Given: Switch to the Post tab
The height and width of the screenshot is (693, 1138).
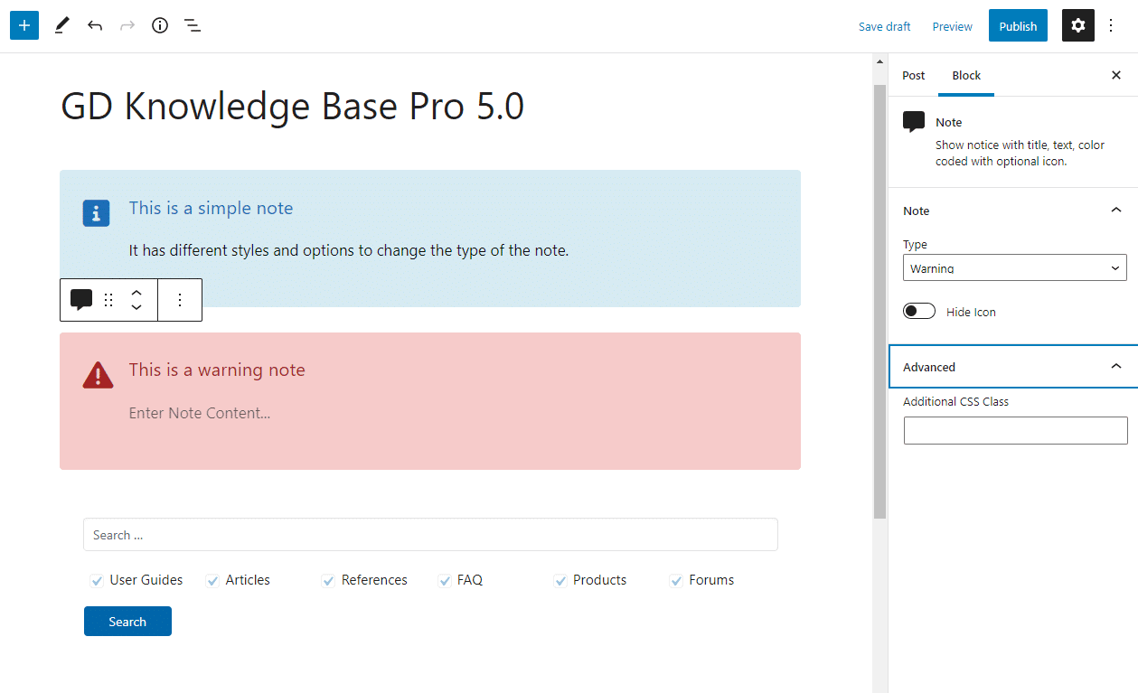Looking at the screenshot, I should pos(914,75).
